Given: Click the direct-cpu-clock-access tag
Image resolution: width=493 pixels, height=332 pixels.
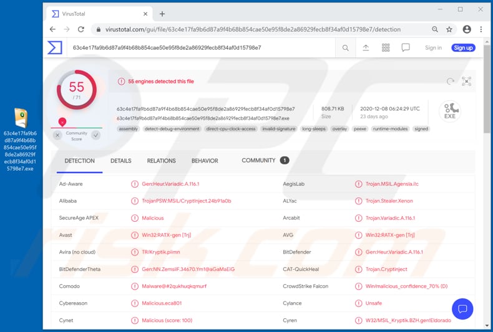Looking at the screenshot, I should click(x=231, y=129).
